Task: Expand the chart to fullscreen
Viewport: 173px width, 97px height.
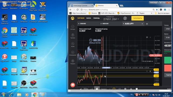Action: click(x=147, y=37)
